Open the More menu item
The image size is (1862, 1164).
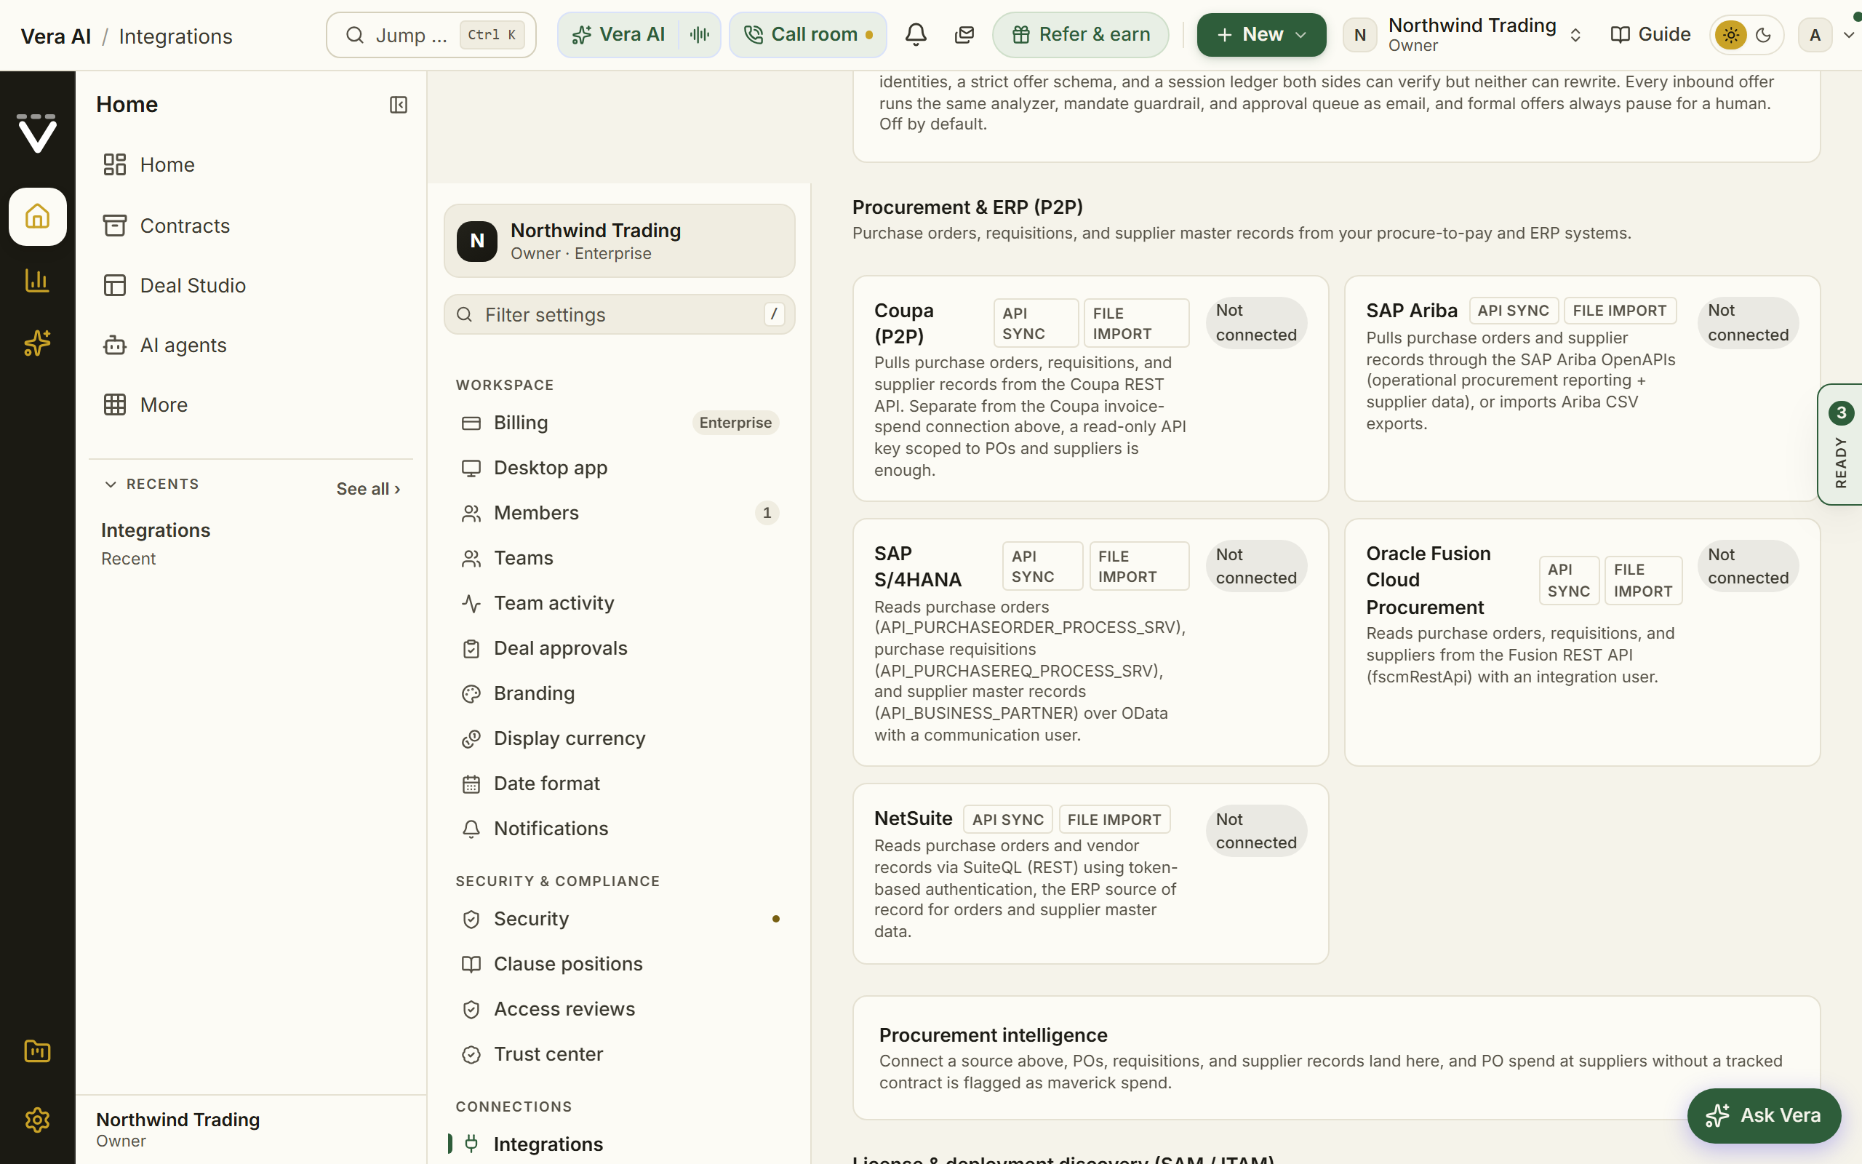(250, 405)
